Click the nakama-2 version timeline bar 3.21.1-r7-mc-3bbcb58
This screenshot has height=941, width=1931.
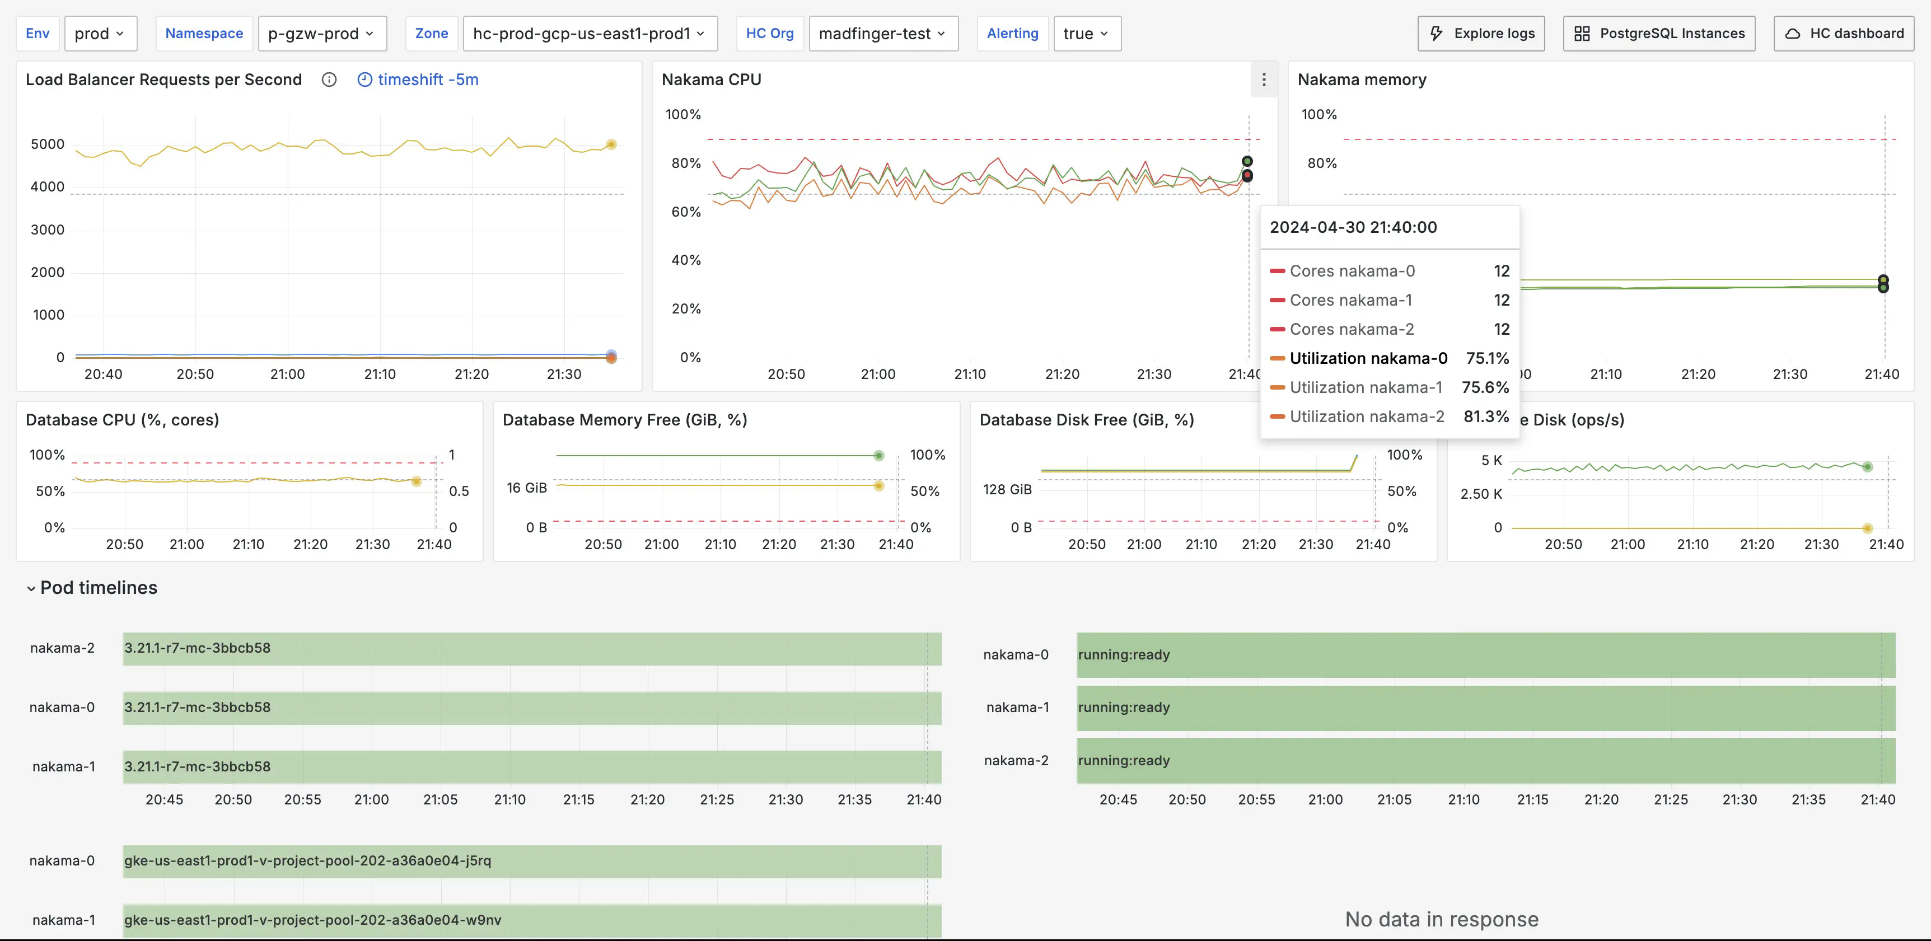click(532, 649)
